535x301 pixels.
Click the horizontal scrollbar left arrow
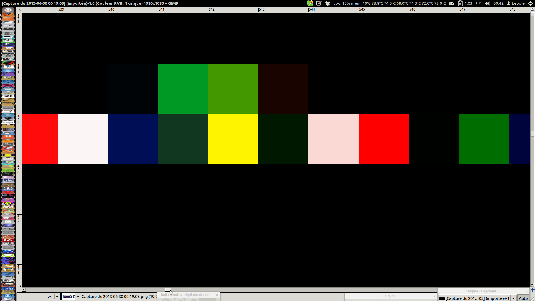click(24, 290)
